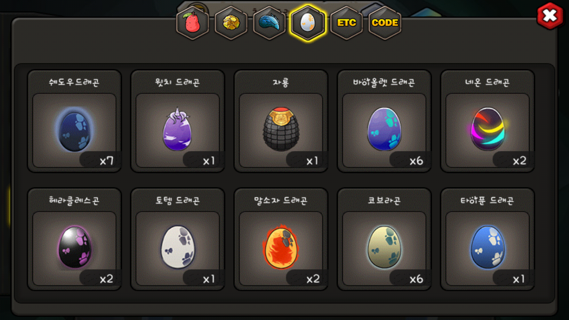Select the 바이올렛 드래곤 egg

point(384,130)
